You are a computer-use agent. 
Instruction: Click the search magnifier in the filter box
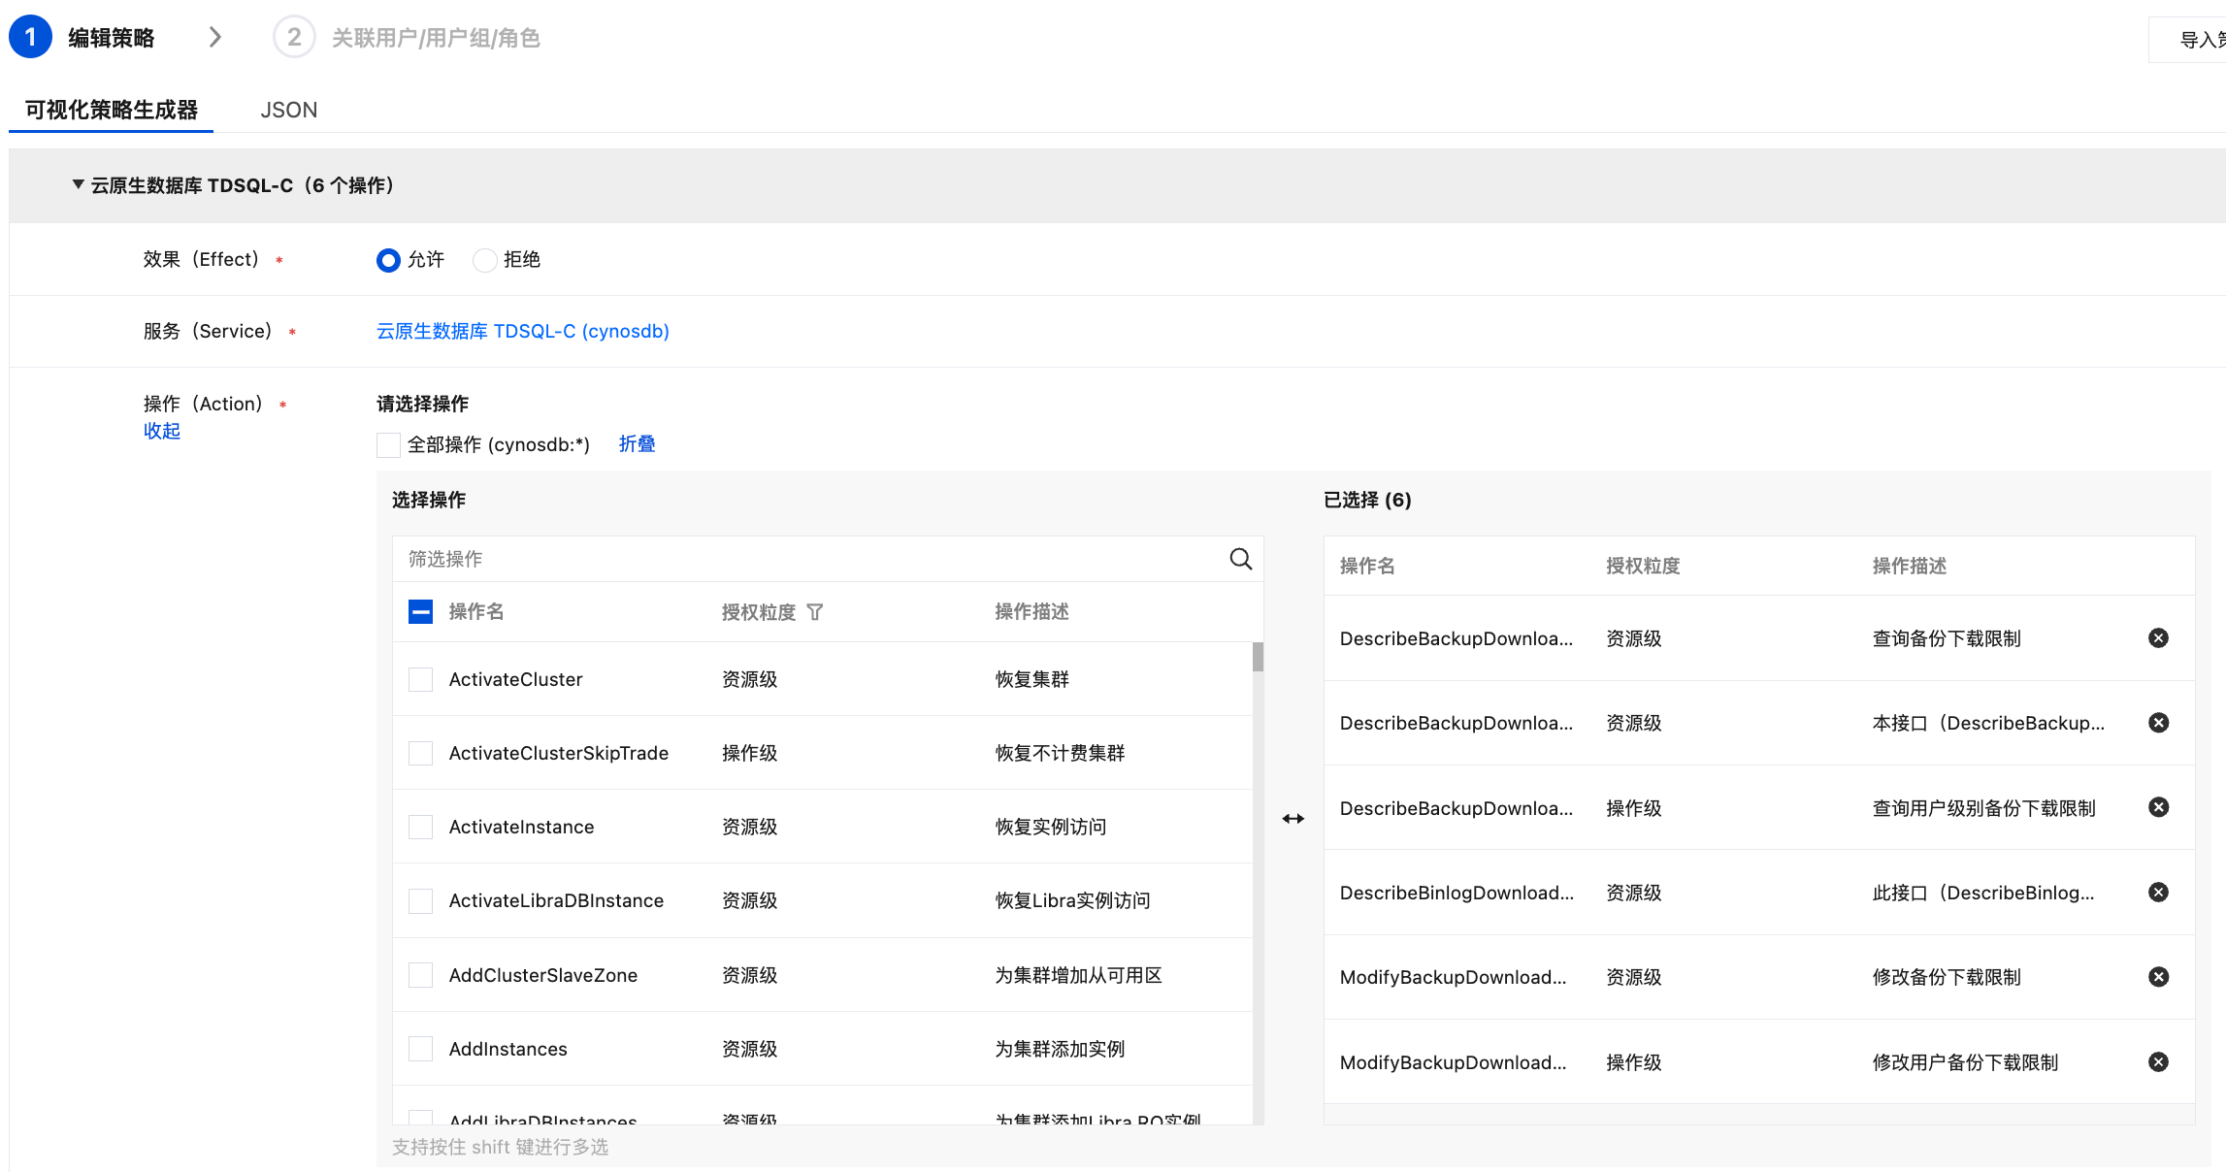click(x=1240, y=559)
